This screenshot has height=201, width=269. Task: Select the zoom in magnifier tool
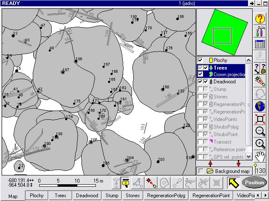point(260,144)
